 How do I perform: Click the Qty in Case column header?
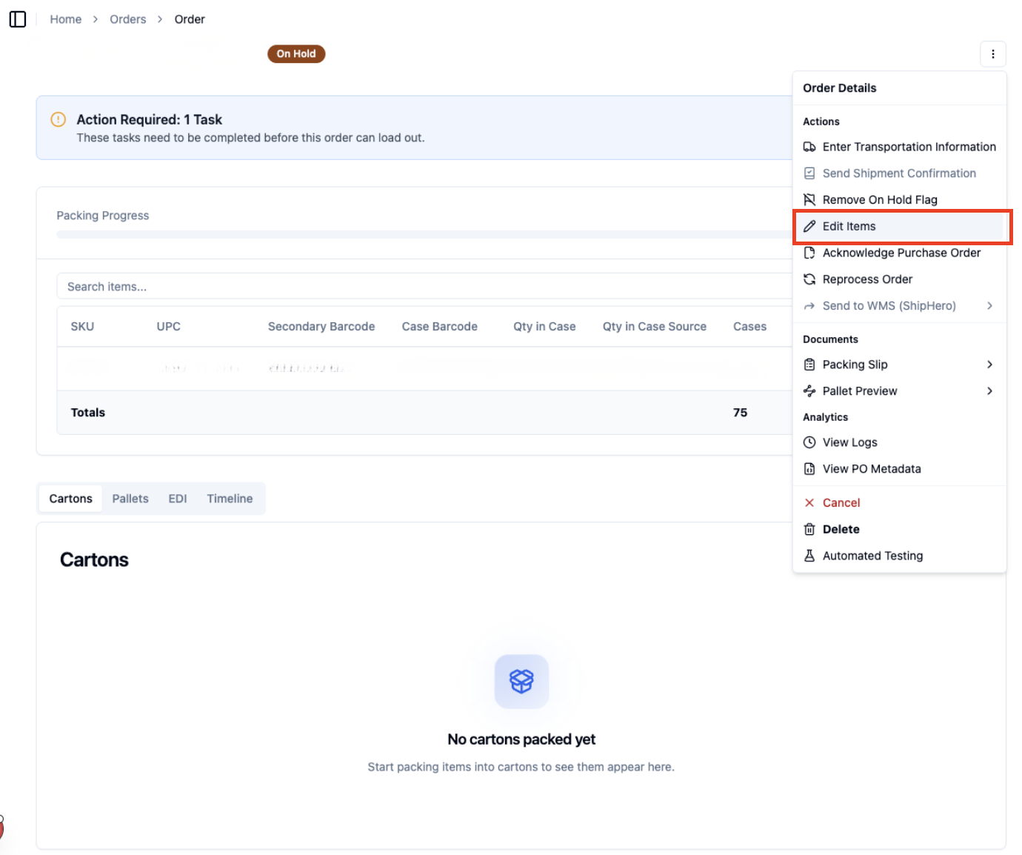click(x=544, y=327)
